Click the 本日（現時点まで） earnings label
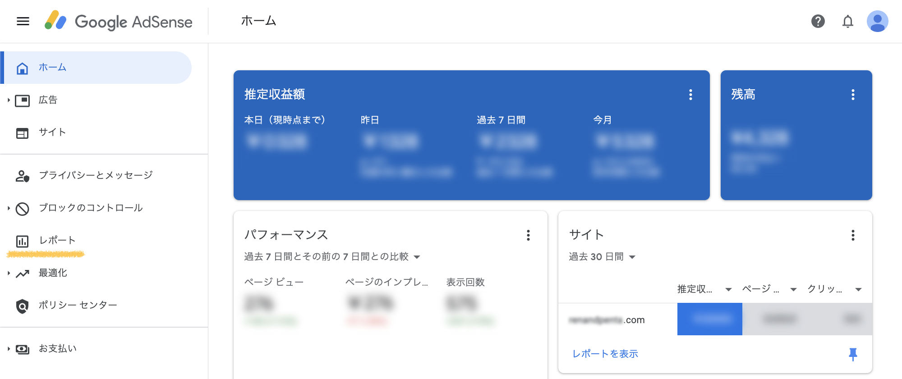This screenshot has width=902, height=379. 285,120
